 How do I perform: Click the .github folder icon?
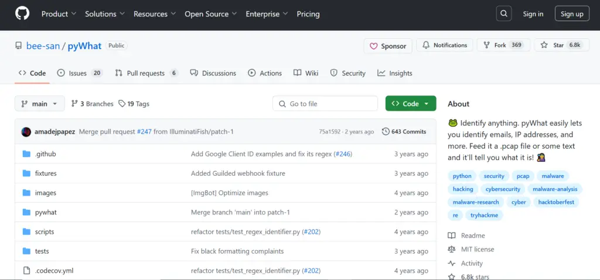click(26, 154)
